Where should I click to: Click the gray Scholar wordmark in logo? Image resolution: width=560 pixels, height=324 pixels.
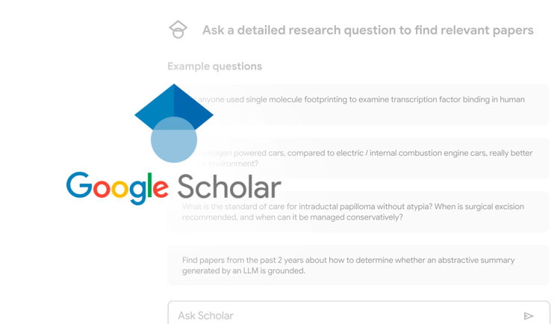coord(229,187)
